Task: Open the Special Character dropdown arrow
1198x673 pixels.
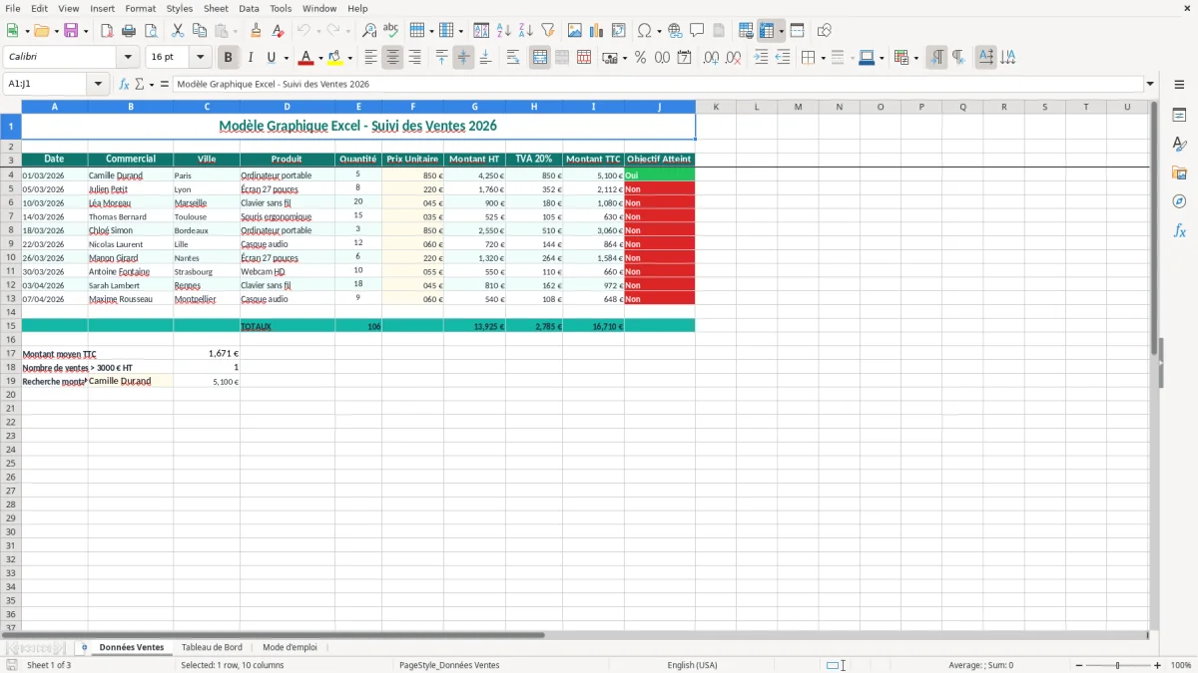Action: [660, 31]
